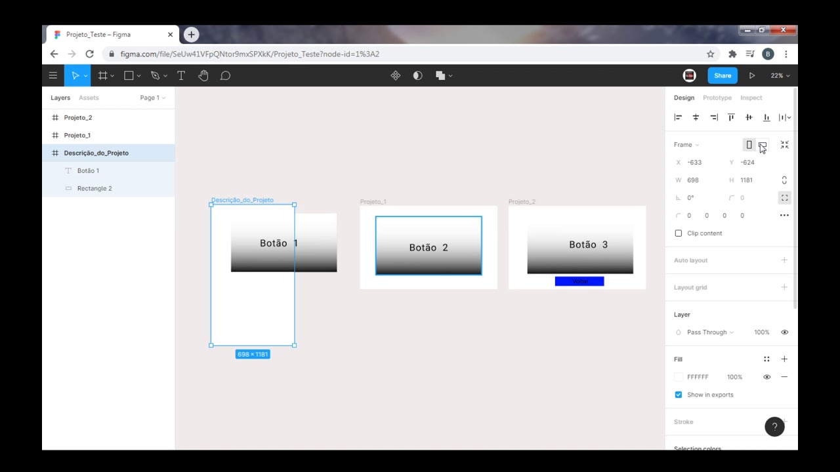The width and height of the screenshot is (840, 472).
Task: Uncheck Show in exports
Action: point(679,395)
